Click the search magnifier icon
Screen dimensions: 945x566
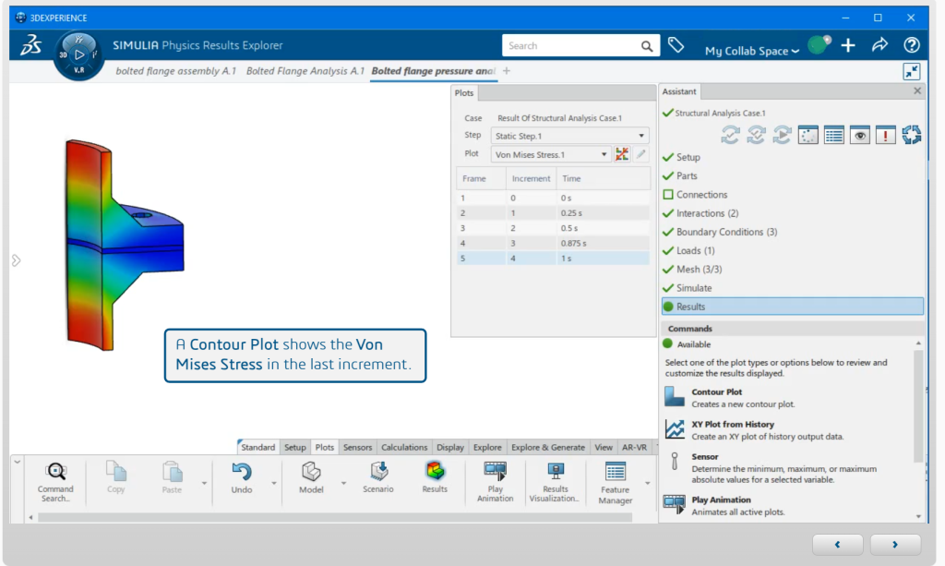tap(647, 46)
